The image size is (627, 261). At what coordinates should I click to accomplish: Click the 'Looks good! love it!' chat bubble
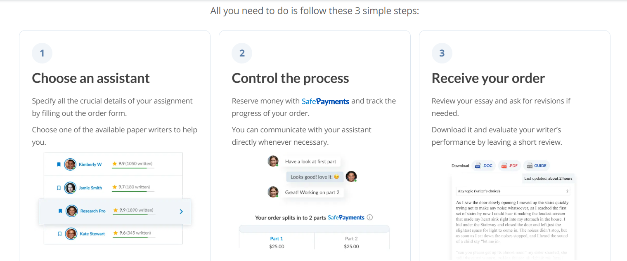tap(315, 177)
